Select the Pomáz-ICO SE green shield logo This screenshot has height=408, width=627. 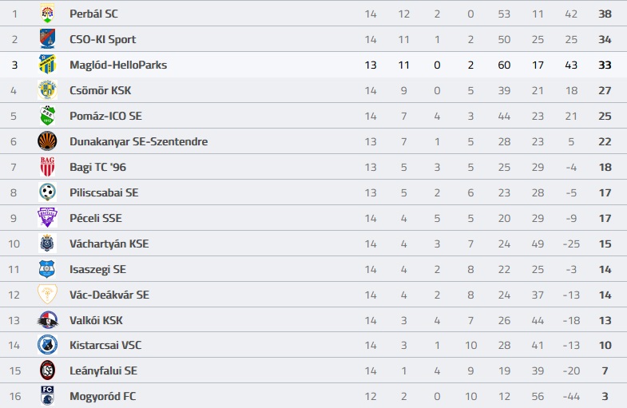click(47, 116)
